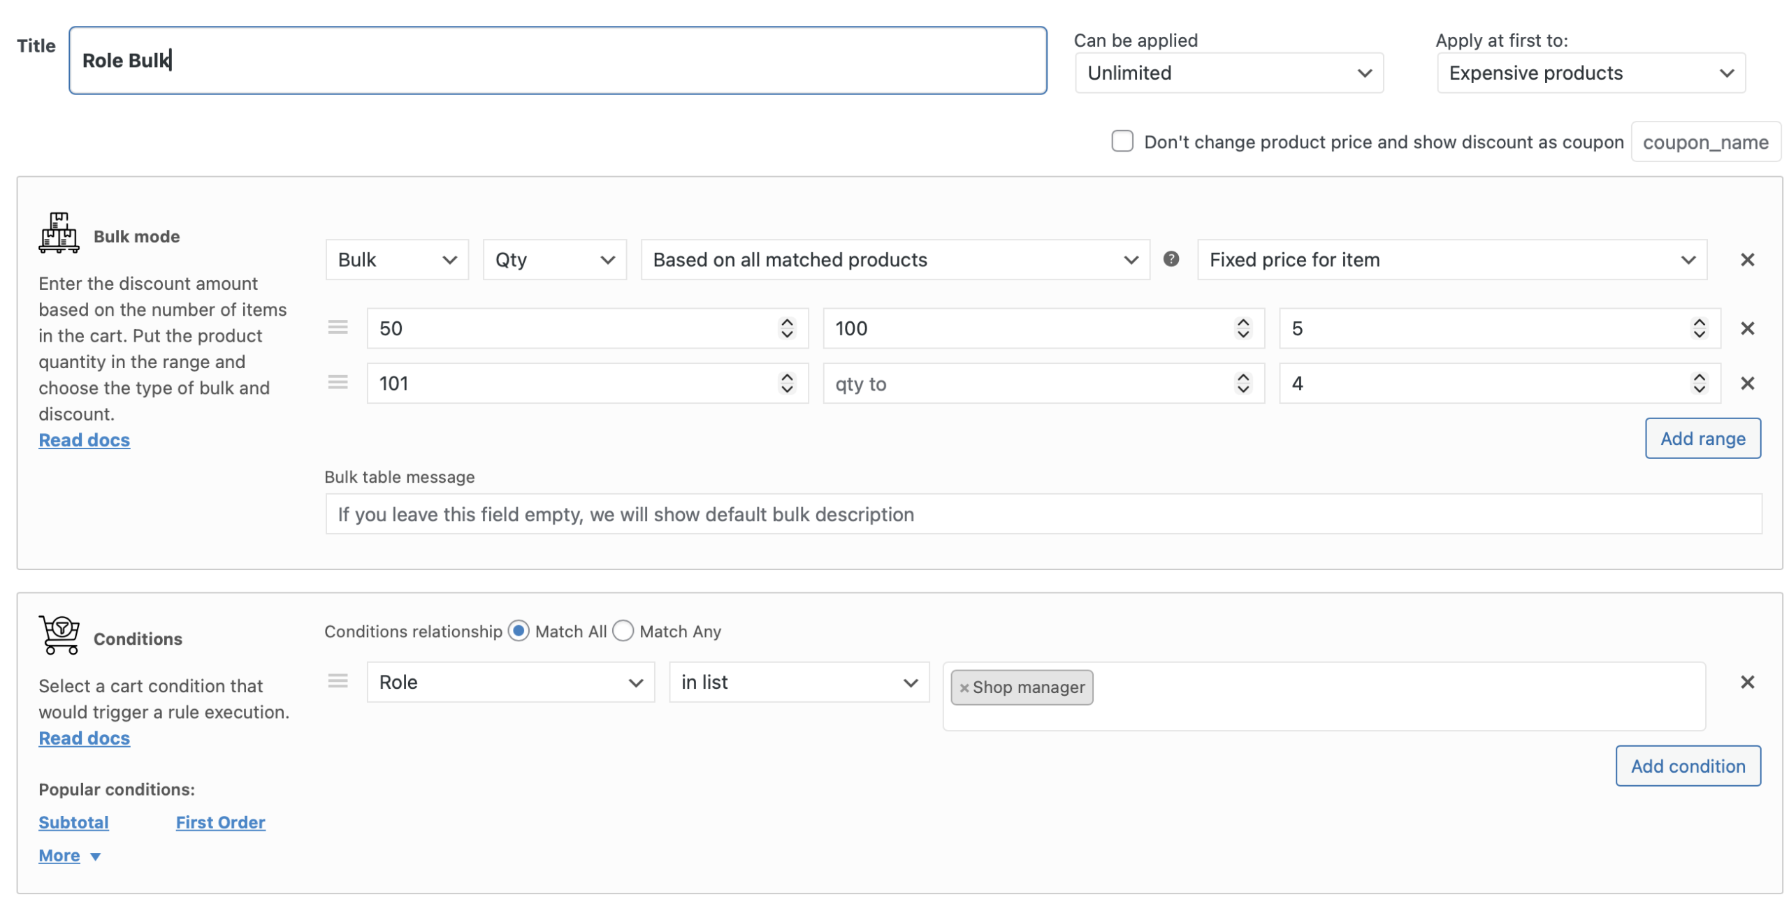Grab drag handle of second range row

click(x=338, y=382)
